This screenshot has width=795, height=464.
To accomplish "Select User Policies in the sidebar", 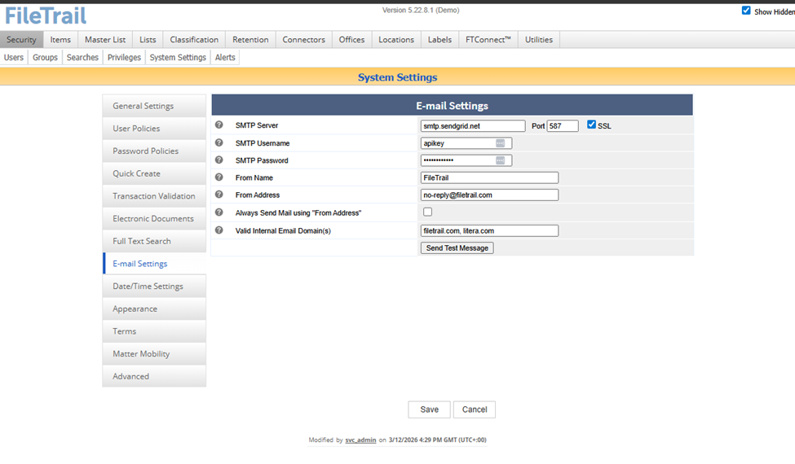I will 154,129.
